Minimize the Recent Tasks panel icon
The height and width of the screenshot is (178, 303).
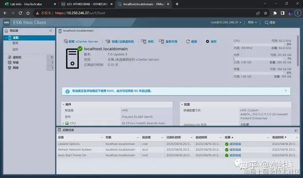coord(296,131)
